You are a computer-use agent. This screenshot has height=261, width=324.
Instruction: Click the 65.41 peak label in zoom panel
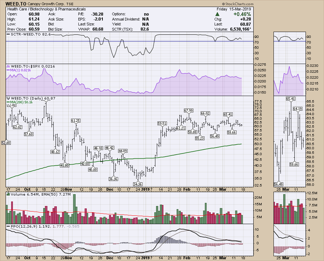coord(291,98)
